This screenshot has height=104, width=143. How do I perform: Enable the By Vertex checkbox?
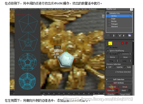108,47
